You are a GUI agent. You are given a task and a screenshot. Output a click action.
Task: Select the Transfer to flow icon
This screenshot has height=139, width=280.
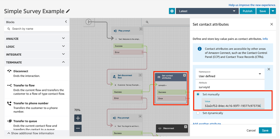tap(9, 85)
